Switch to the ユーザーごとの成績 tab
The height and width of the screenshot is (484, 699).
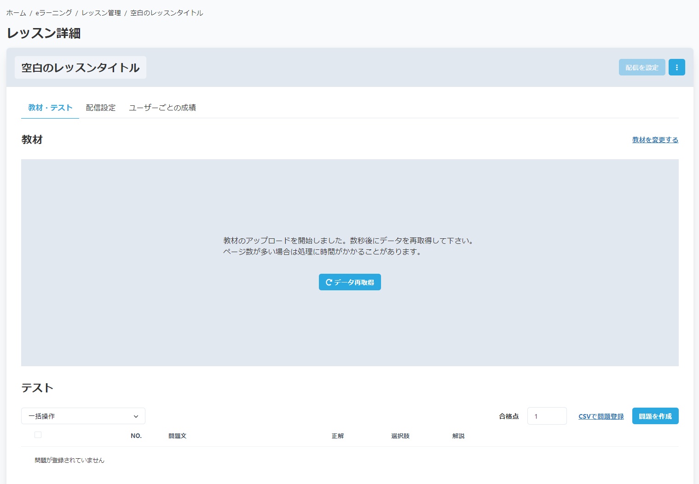162,108
